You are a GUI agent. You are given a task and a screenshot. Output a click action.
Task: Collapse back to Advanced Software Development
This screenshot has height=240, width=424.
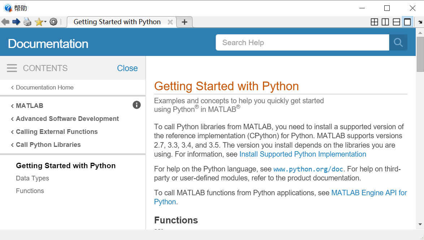67,118
